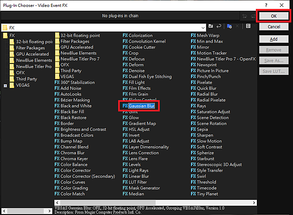293x215 pixels.
Task: Click the Refresh arrow icon in toolbar
Action: pyautogui.click(x=219, y=26)
